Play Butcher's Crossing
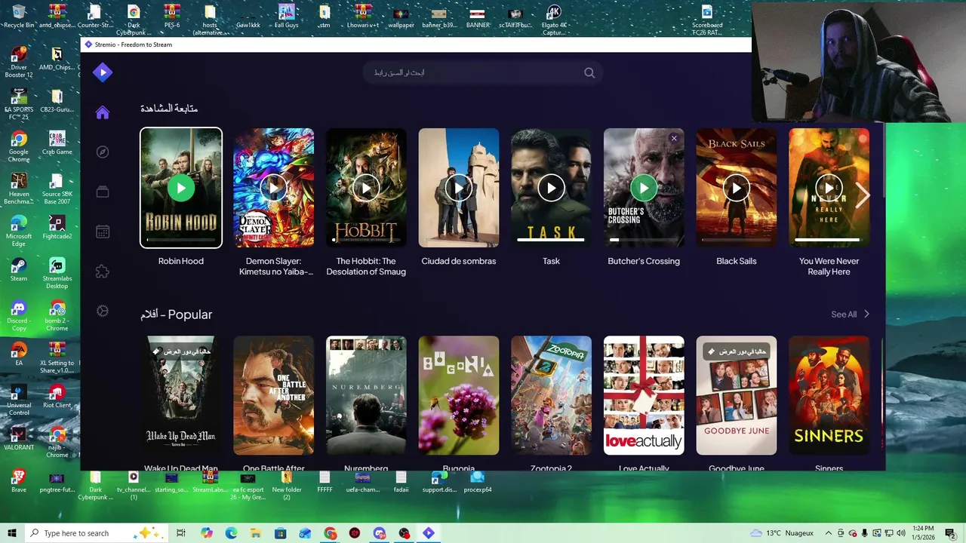This screenshot has height=543, width=966. (644, 188)
